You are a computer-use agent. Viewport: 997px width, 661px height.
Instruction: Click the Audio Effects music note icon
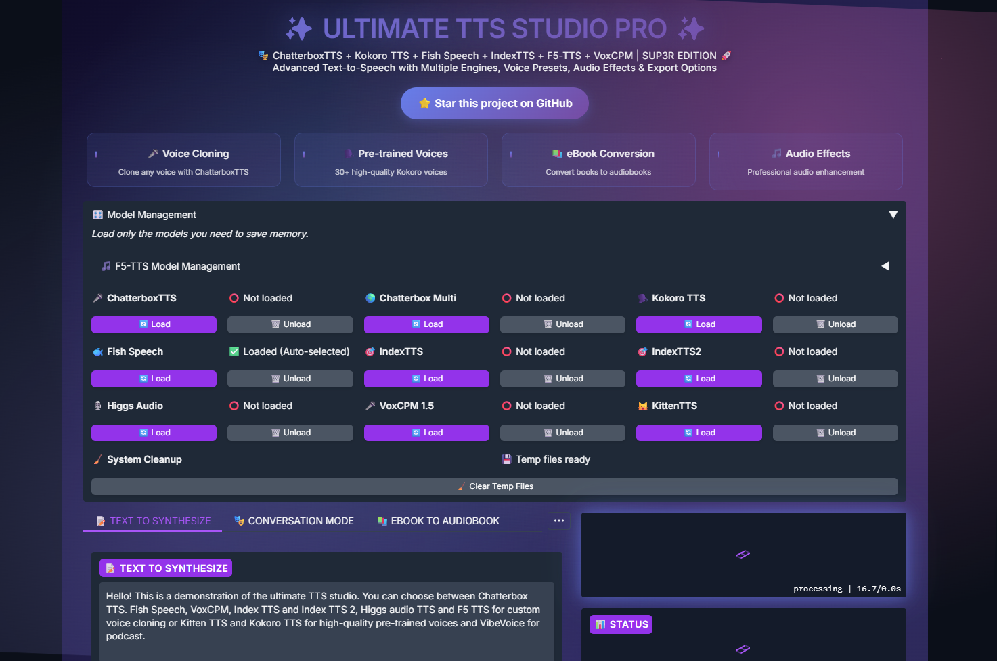777,154
